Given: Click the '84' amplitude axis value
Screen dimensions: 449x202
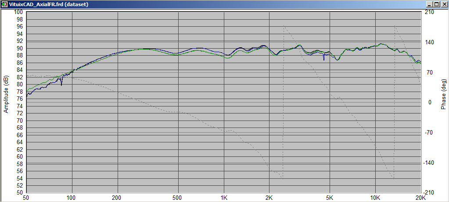Looking at the screenshot, I should [19, 70].
